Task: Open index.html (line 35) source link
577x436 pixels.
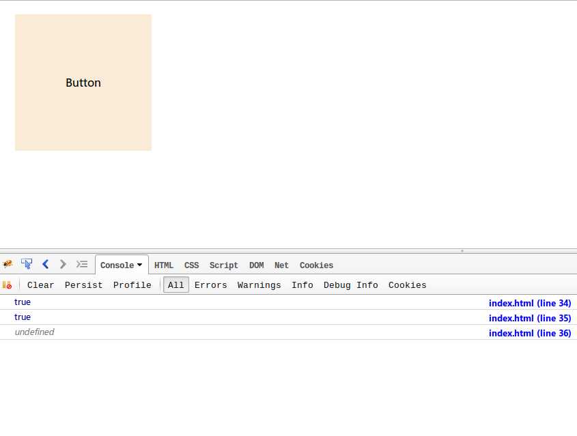Action: (529, 319)
